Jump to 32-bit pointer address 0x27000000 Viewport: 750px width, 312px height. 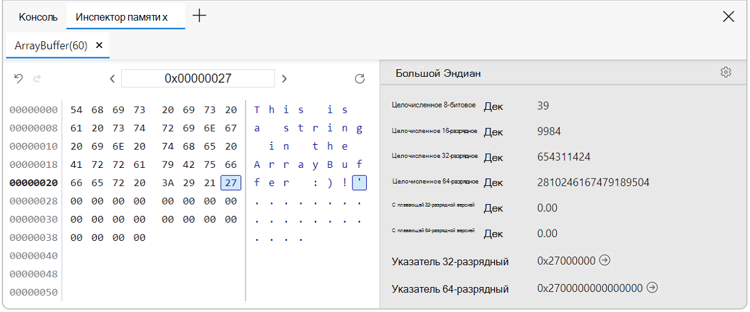(604, 260)
